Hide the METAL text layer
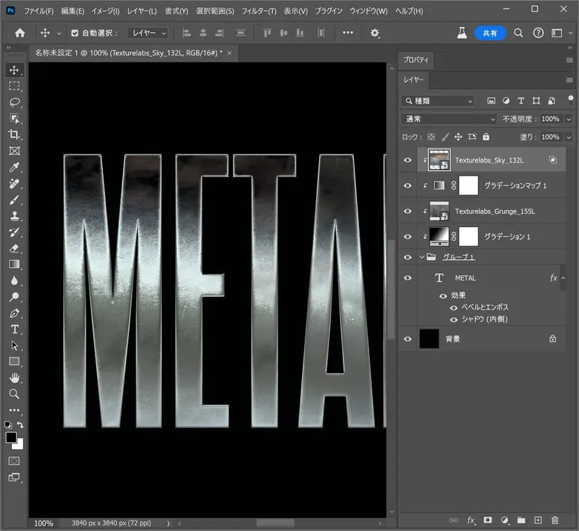 (408, 278)
